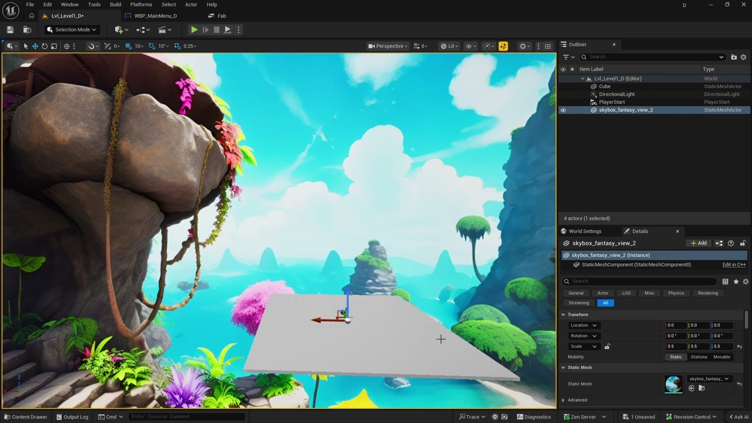
Task: Select the Rotate tool in viewport toolbar
Action: click(x=45, y=46)
